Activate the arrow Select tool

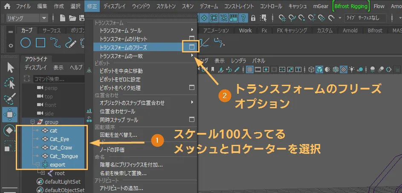11,68
